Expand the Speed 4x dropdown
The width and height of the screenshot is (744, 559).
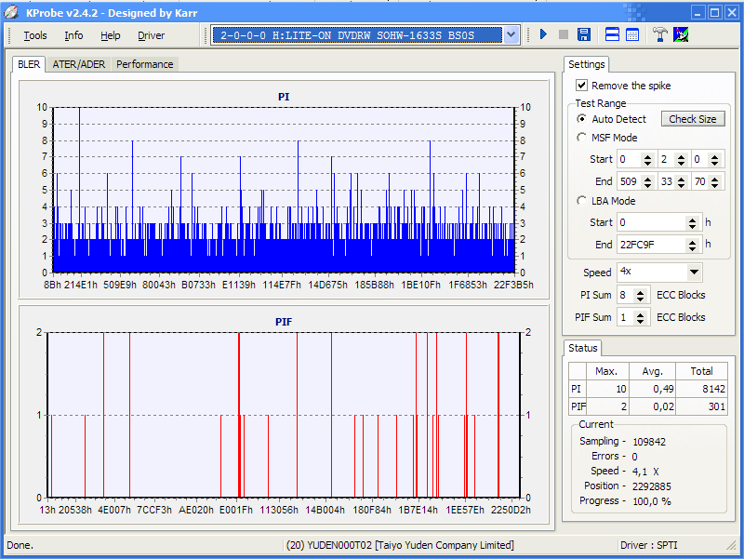coord(694,272)
